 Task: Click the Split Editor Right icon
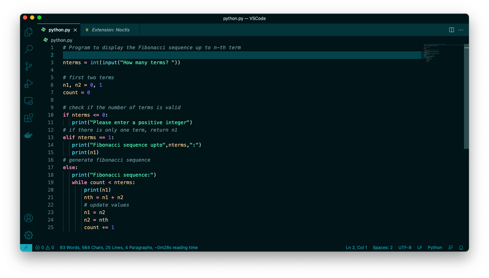point(451,30)
